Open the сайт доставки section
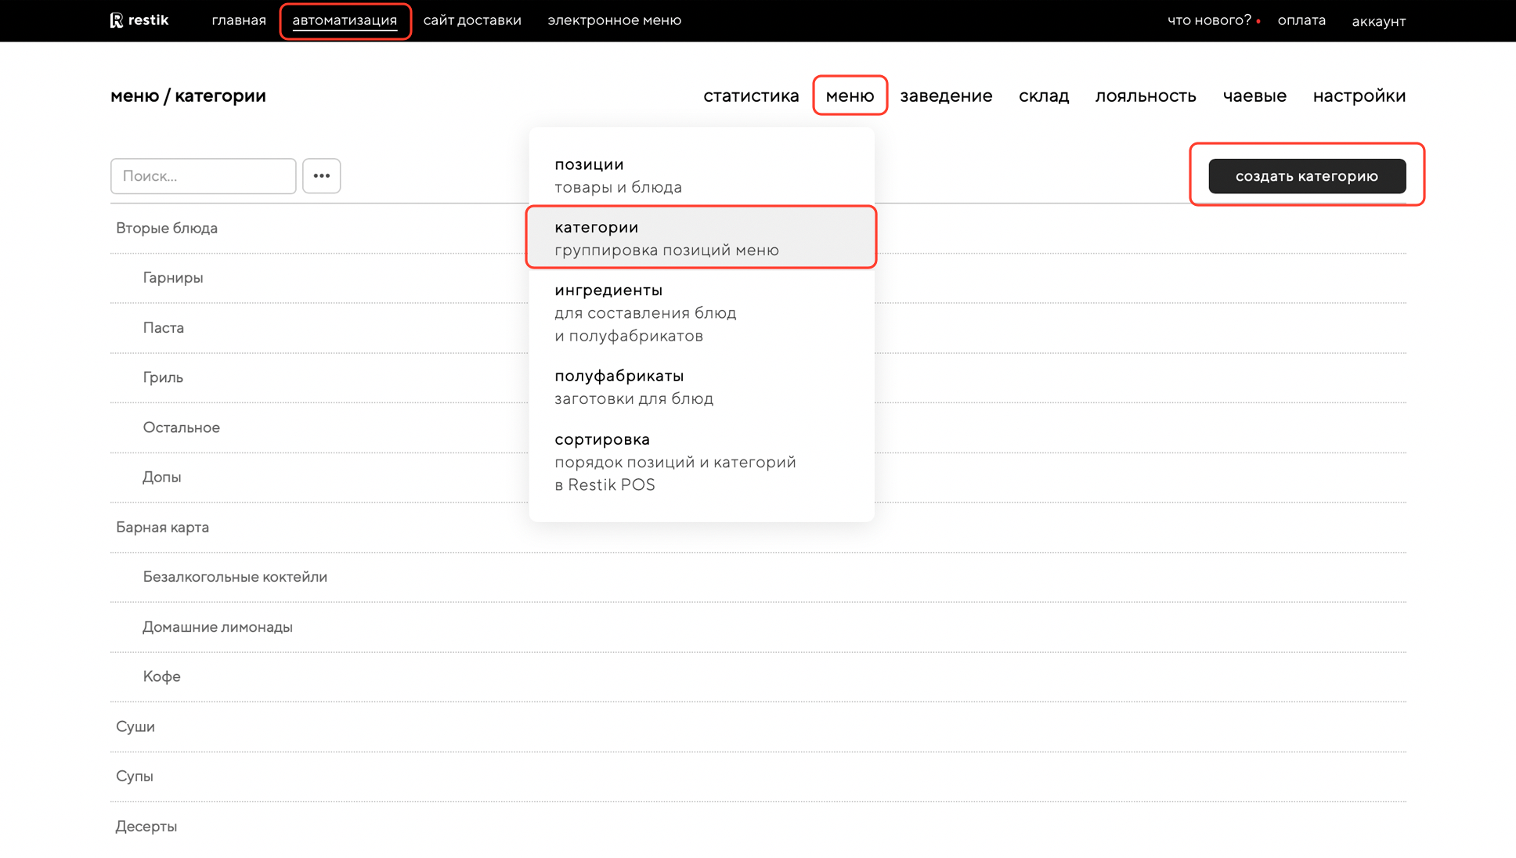 tap(472, 20)
